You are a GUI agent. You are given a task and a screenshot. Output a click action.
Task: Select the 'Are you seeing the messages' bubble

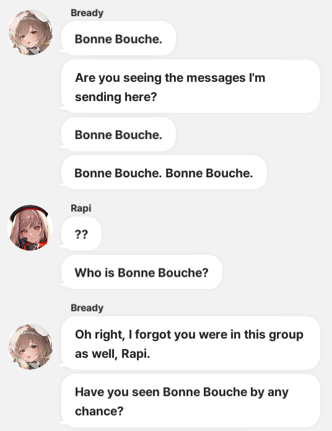click(191, 86)
